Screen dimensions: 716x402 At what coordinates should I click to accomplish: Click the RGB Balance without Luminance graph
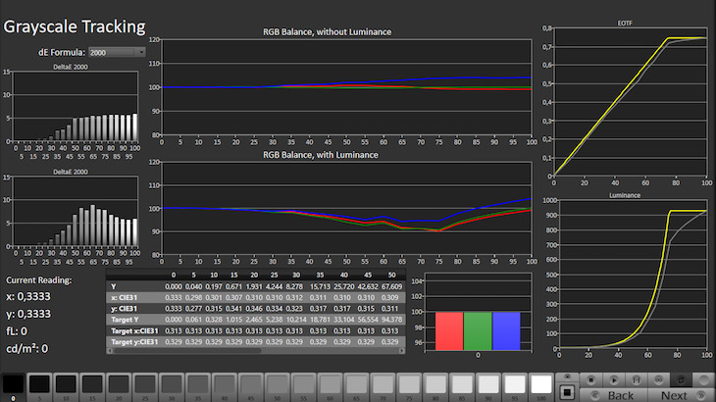pyautogui.click(x=346, y=88)
